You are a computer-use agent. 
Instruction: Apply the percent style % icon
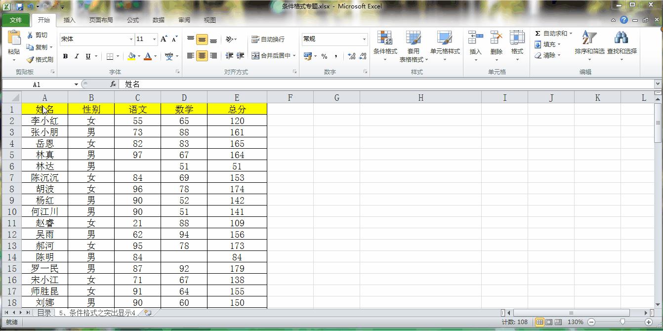[x=324, y=57]
